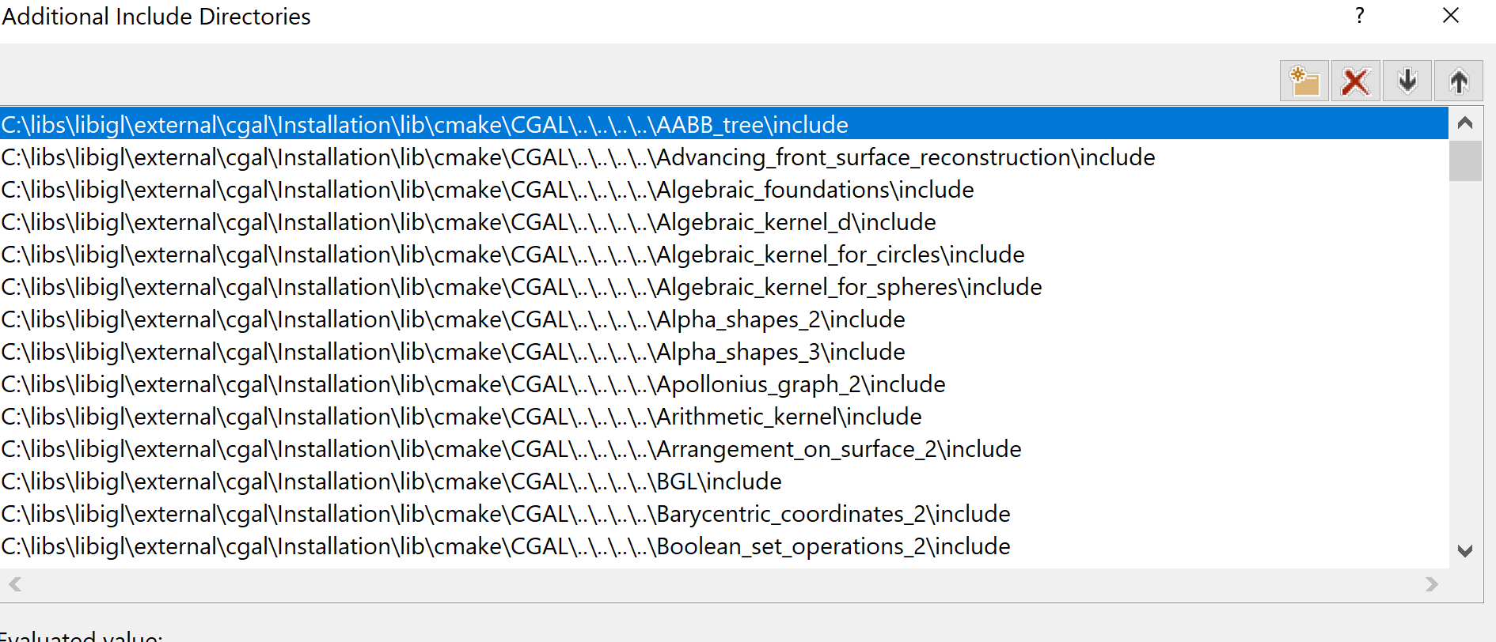Click the scrollbar's up arrow icon

coord(1465,123)
